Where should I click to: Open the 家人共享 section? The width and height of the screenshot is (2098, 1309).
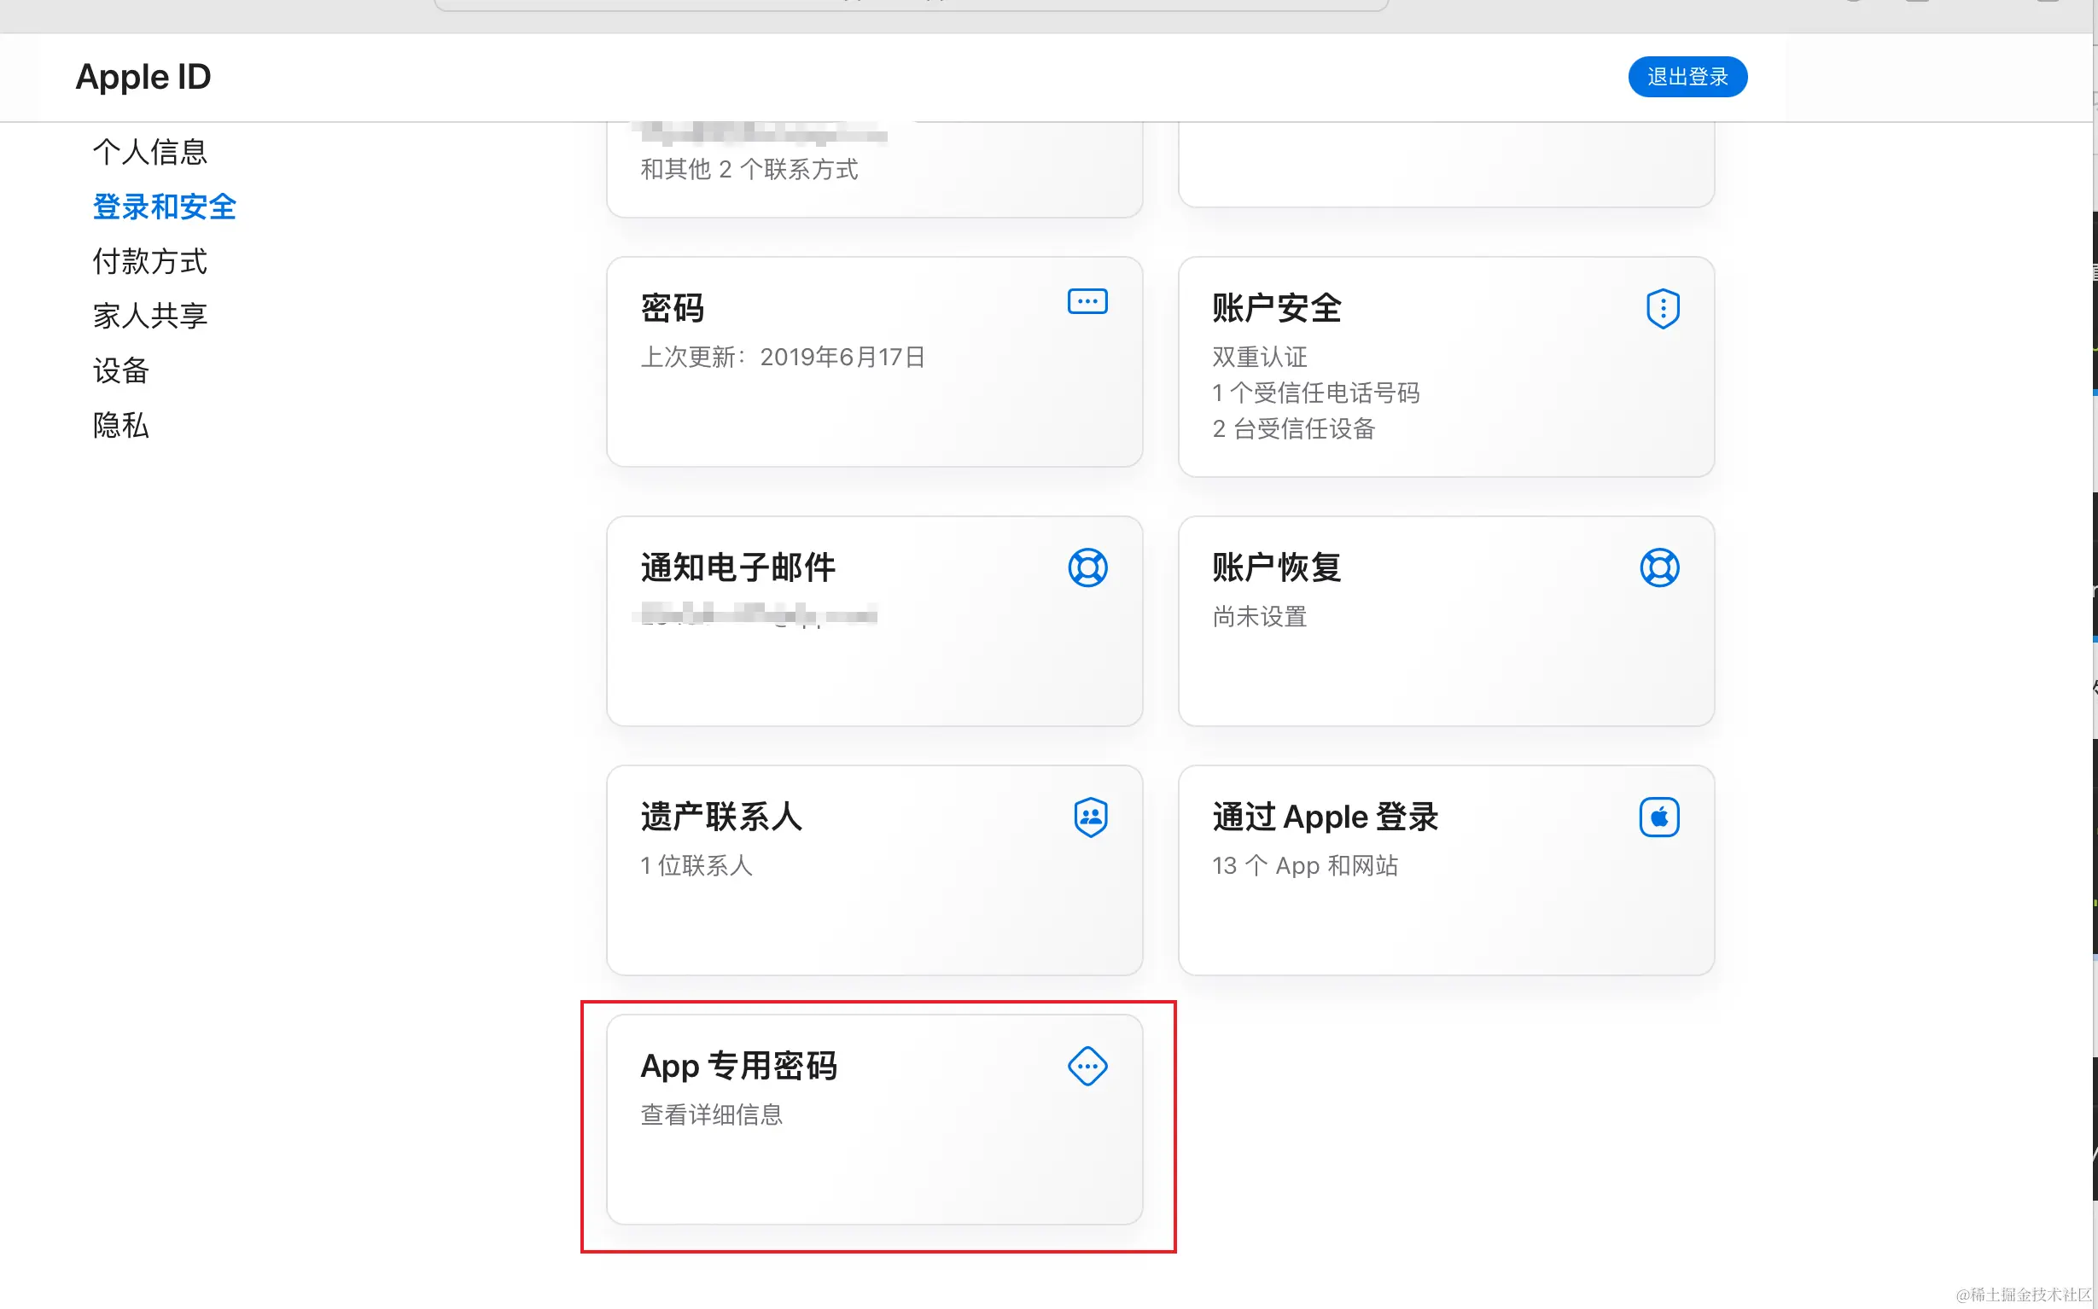coord(149,315)
